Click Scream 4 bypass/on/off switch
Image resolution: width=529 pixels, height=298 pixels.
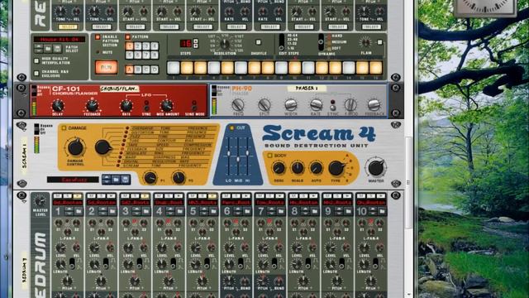(36, 129)
